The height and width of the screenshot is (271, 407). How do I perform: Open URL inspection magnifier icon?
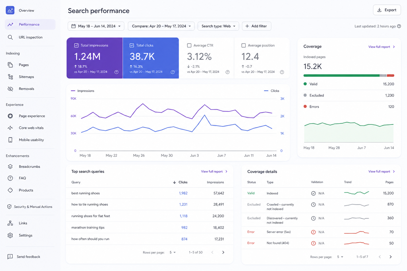[x=10, y=37]
